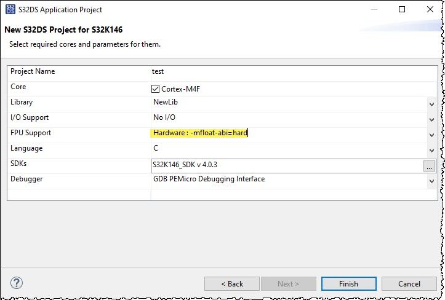Toggle the Cortex-M4F core checkbox
Viewport: 445px width, 300px height.
(155, 89)
